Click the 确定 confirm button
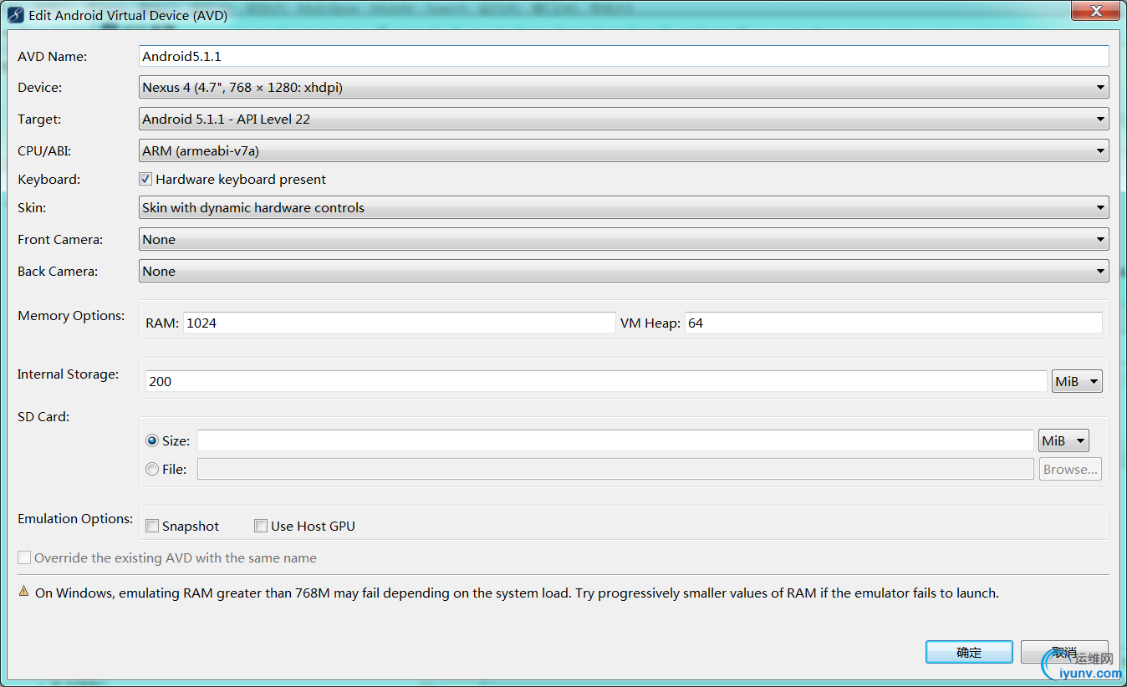The width and height of the screenshot is (1127, 687). click(x=969, y=652)
